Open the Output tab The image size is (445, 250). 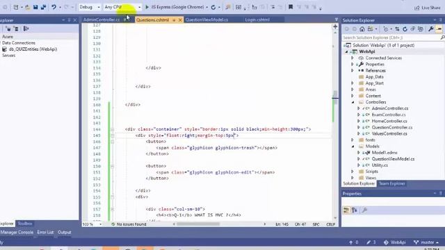click(65, 232)
